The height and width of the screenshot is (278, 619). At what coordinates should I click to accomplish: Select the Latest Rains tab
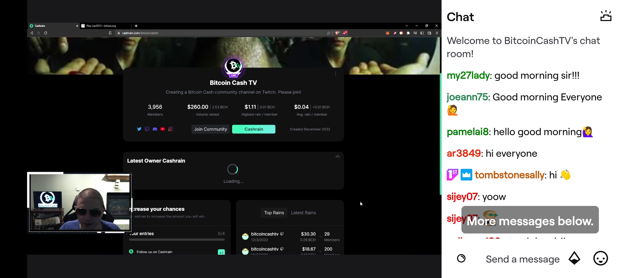[303, 213]
